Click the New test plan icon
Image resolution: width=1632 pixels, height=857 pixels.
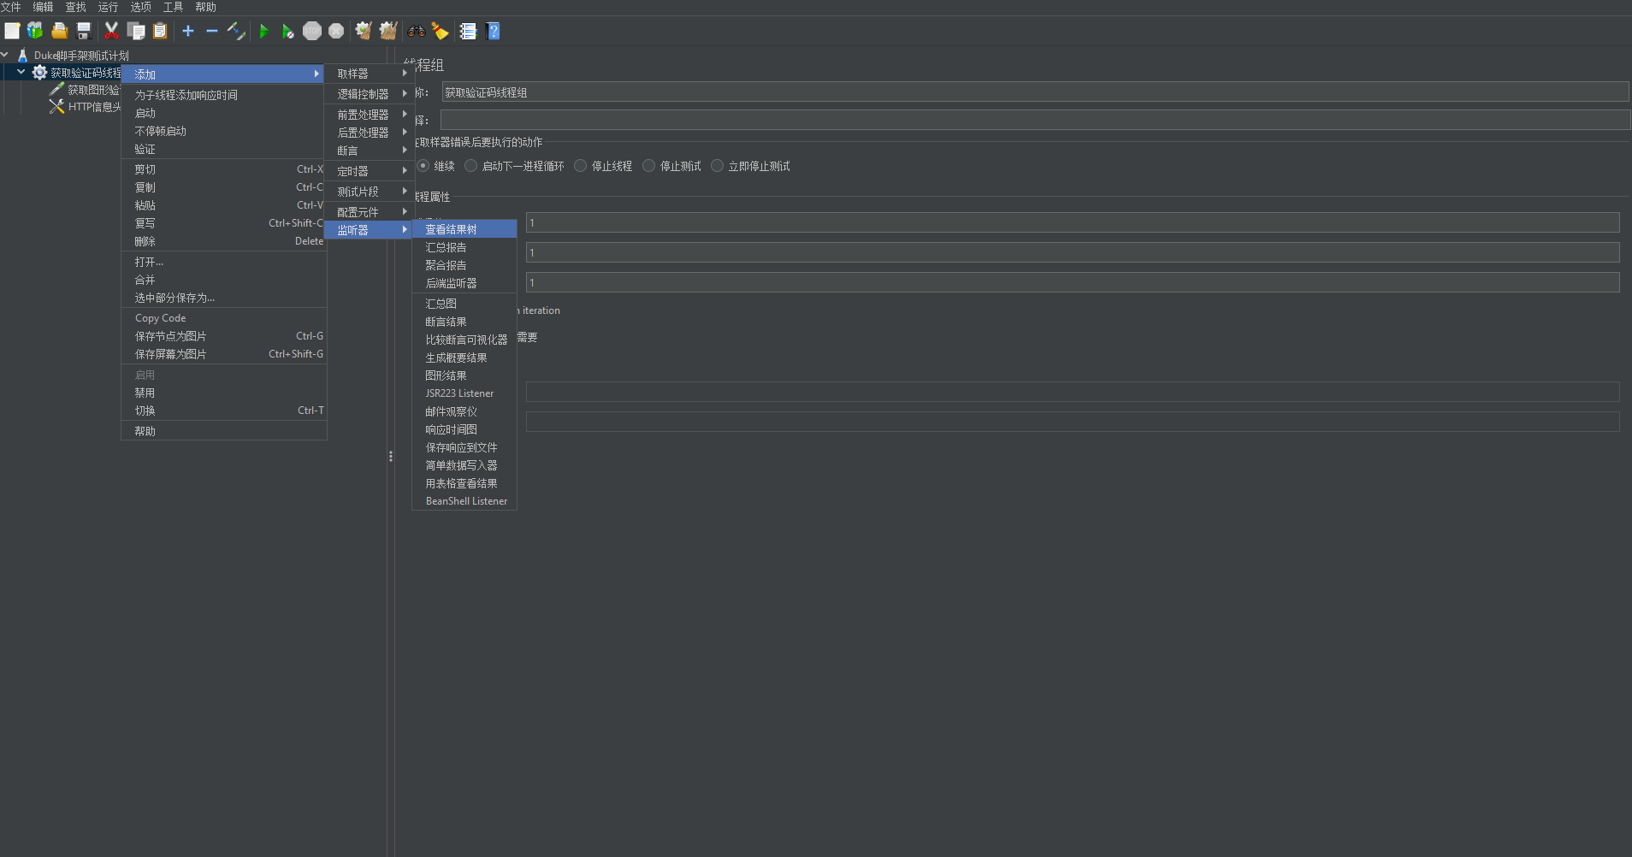12,32
